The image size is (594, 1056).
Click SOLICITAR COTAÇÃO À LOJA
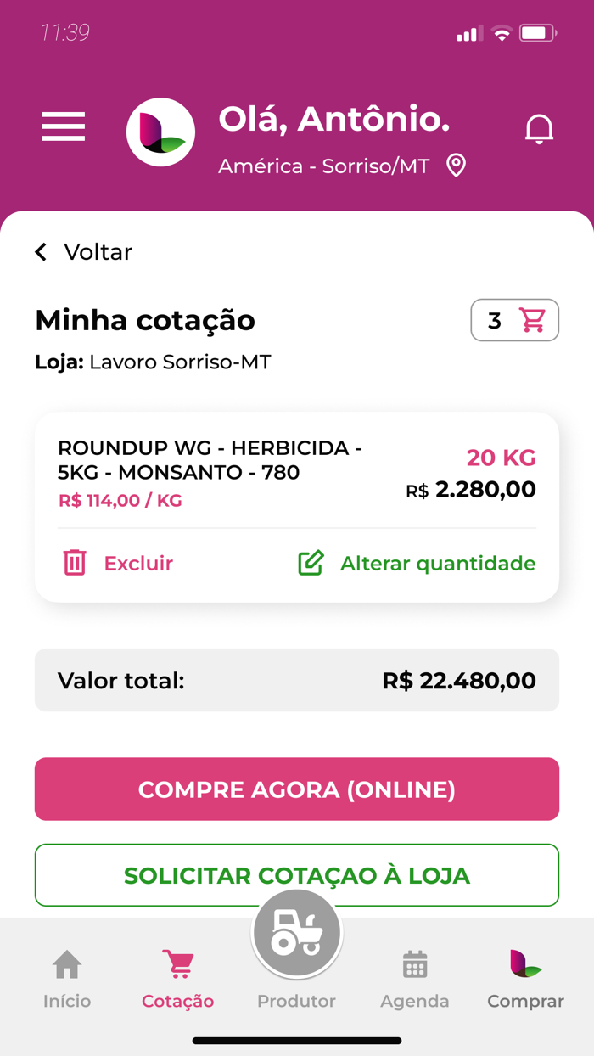(x=296, y=875)
